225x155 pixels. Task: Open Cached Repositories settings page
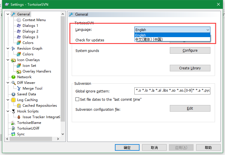[40, 106]
